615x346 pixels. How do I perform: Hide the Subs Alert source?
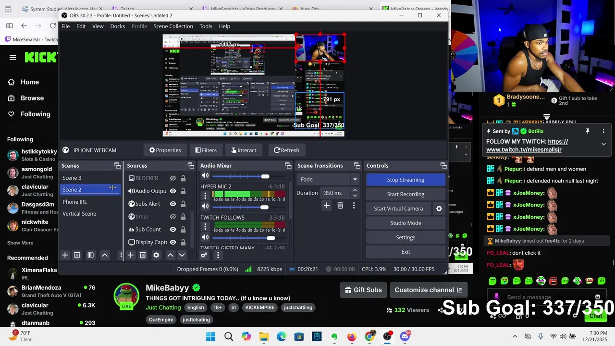click(x=173, y=204)
